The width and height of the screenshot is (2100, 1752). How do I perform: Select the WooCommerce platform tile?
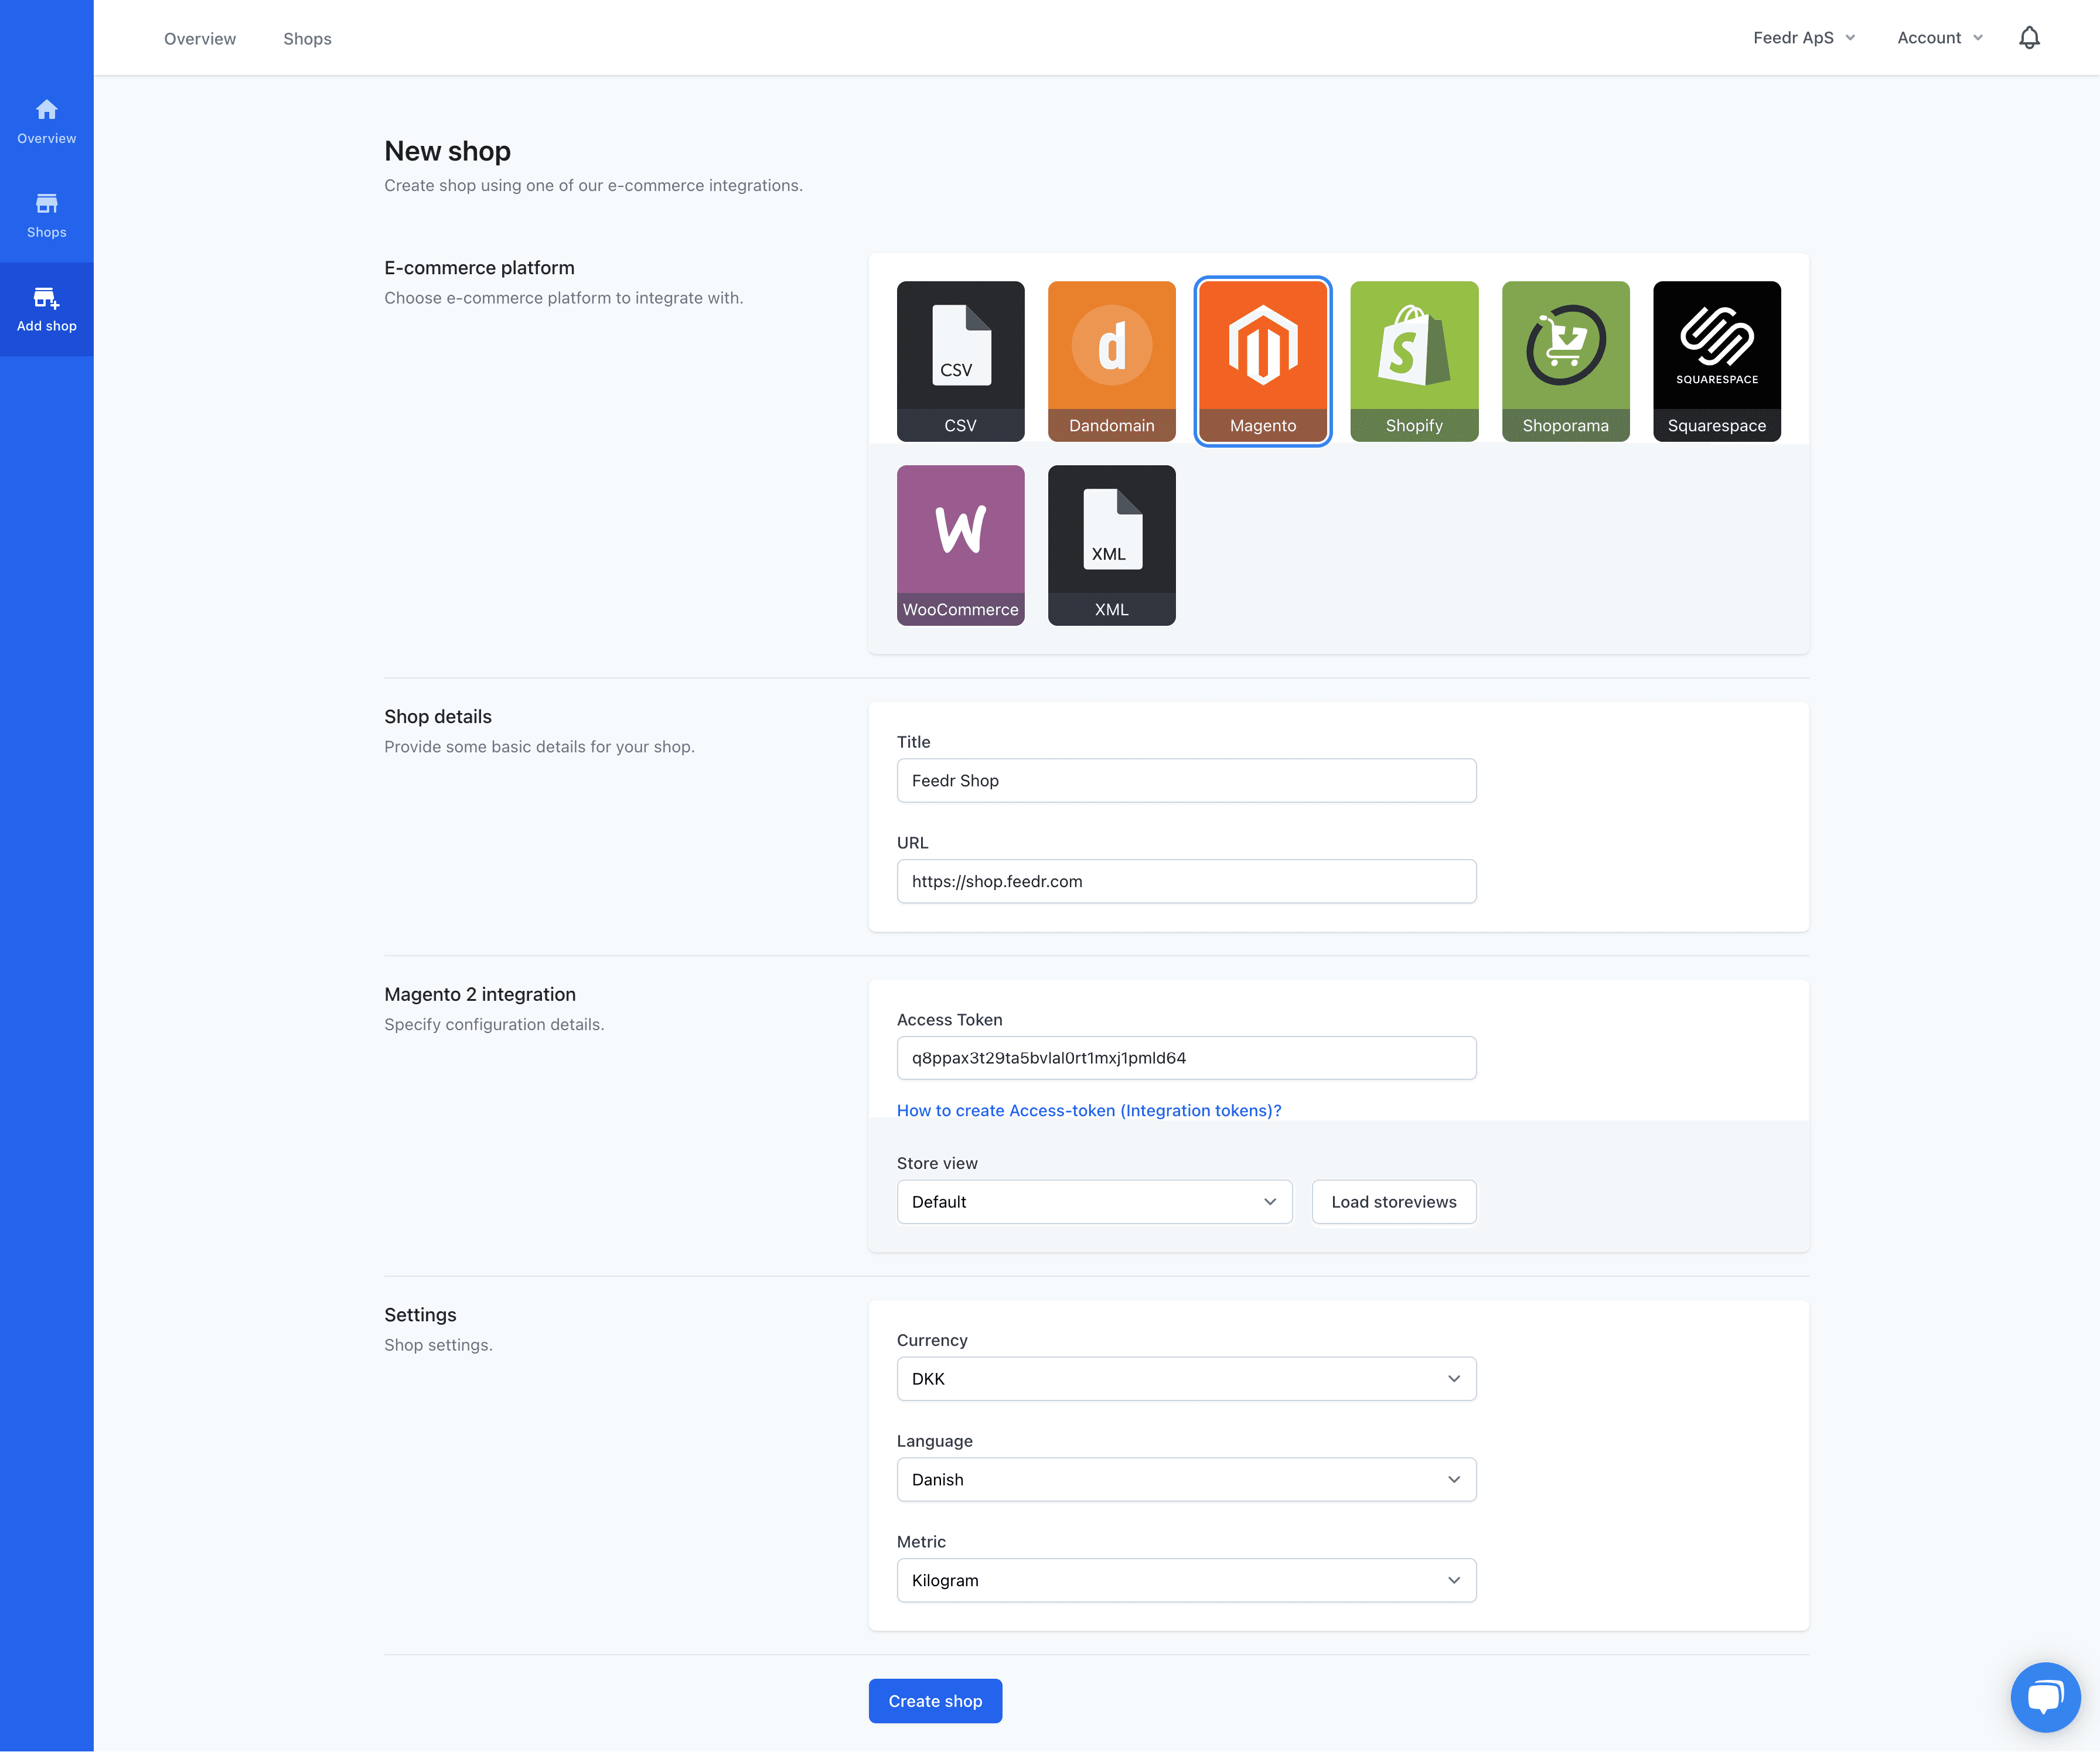(x=960, y=545)
